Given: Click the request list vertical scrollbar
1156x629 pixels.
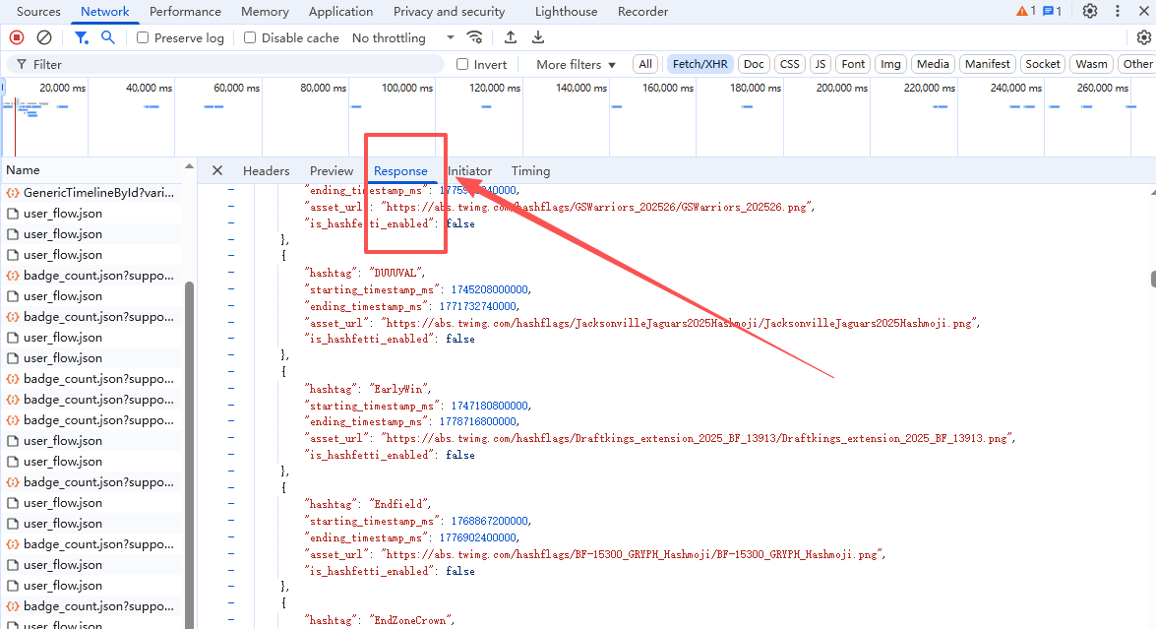Looking at the screenshot, I should (x=190, y=455).
